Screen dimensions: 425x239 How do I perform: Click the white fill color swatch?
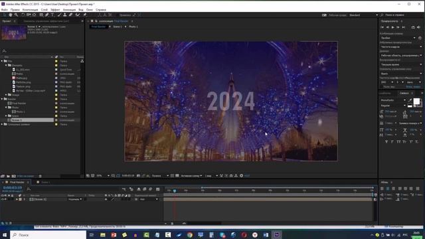[416, 102]
